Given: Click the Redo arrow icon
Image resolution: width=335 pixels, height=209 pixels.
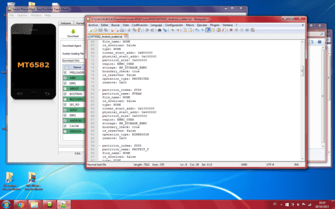Looking at the screenshot, I should pyautogui.click(x=152, y=30).
